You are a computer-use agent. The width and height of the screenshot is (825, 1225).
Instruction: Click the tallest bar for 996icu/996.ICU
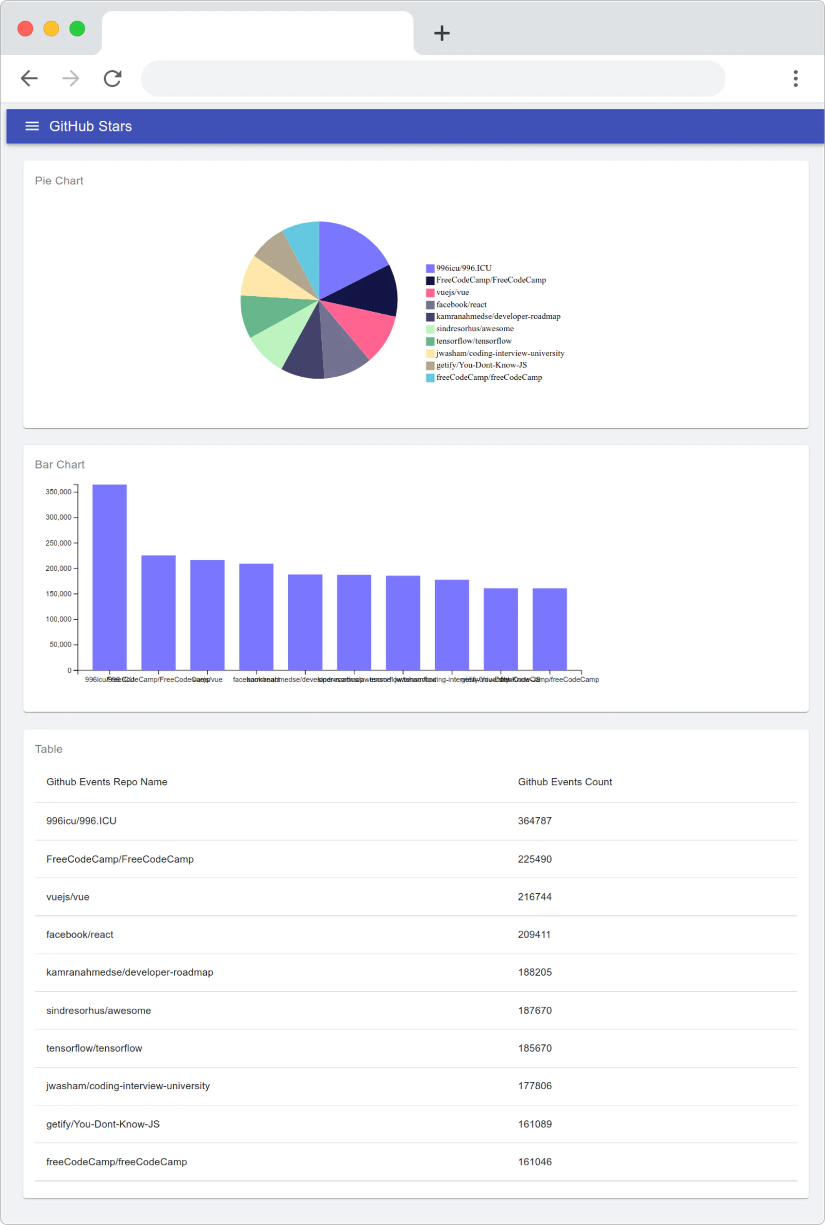109,577
